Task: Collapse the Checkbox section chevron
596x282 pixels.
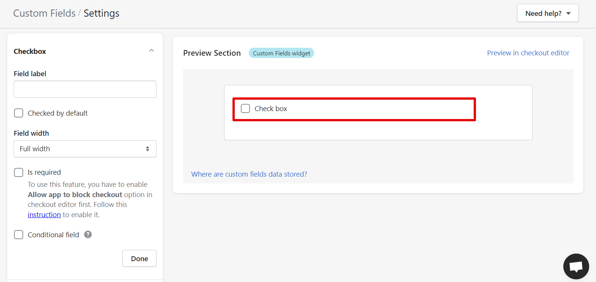Action: tap(152, 51)
